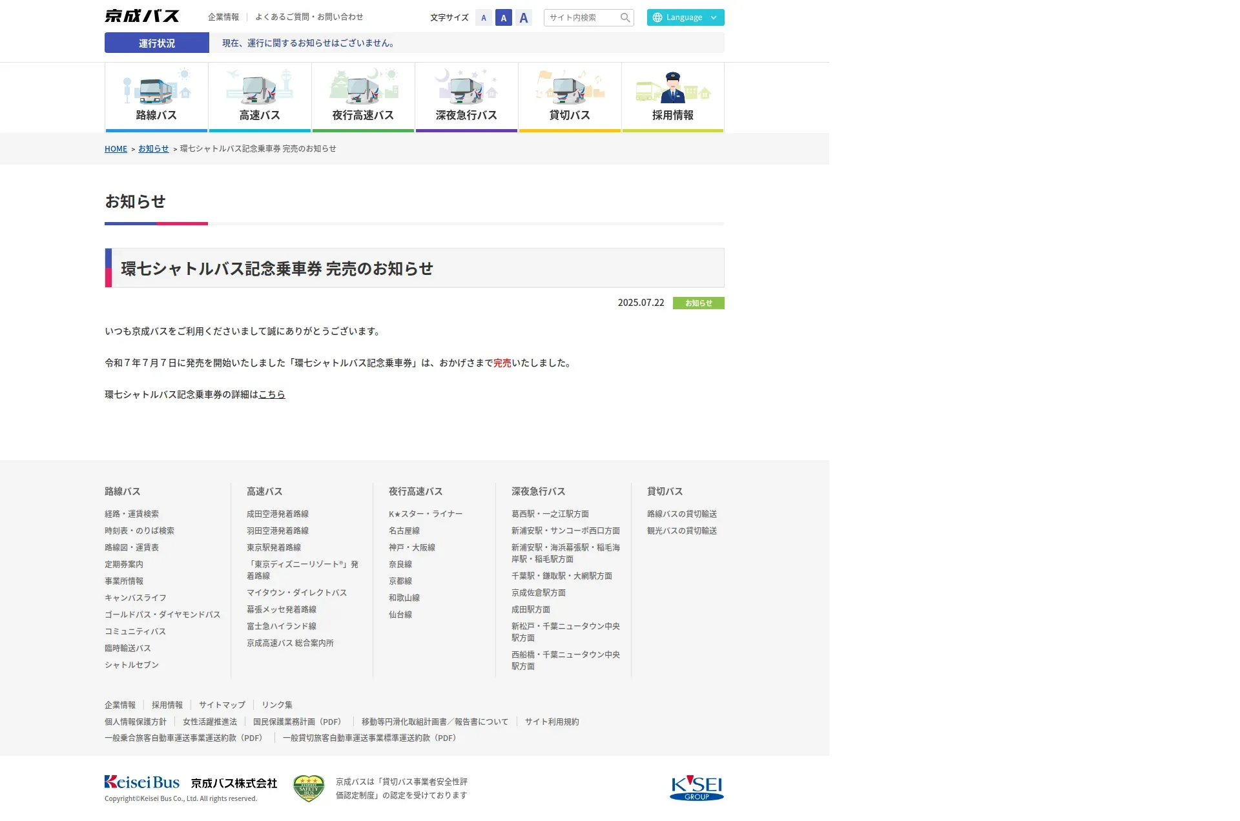Image resolution: width=1240 pixels, height=821 pixels.
Task: Click the 深夜急行バス night bus icon
Action: click(x=466, y=87)
